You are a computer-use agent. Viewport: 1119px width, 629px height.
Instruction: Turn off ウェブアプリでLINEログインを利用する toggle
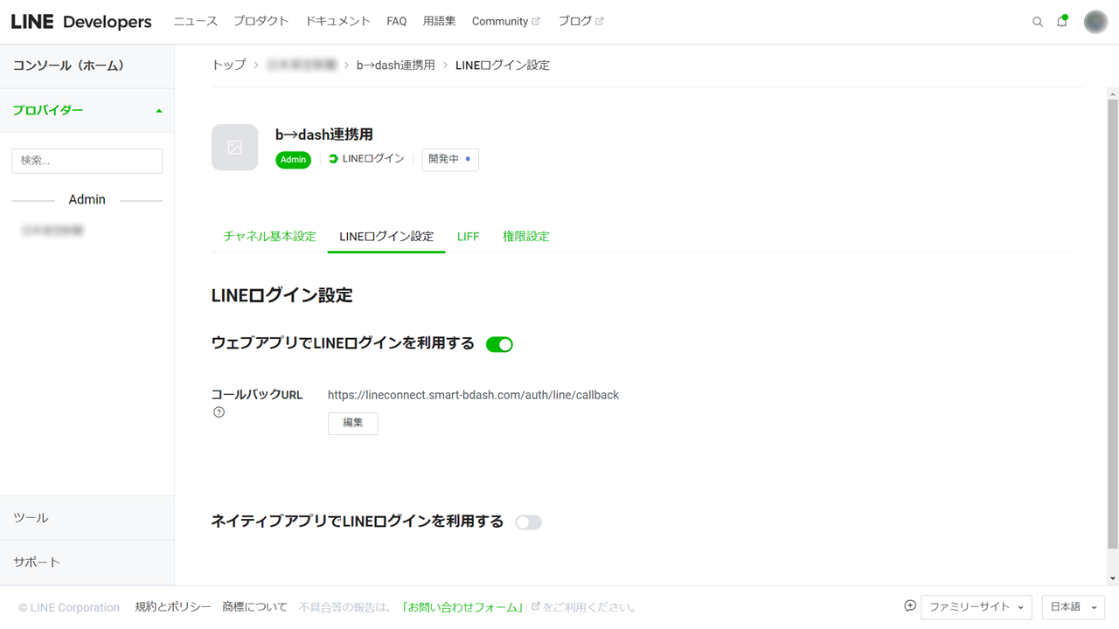499,344
